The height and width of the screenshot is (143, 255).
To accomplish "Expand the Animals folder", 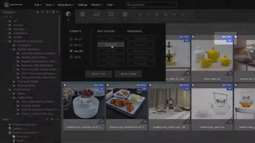I will (x=6, y=25).
